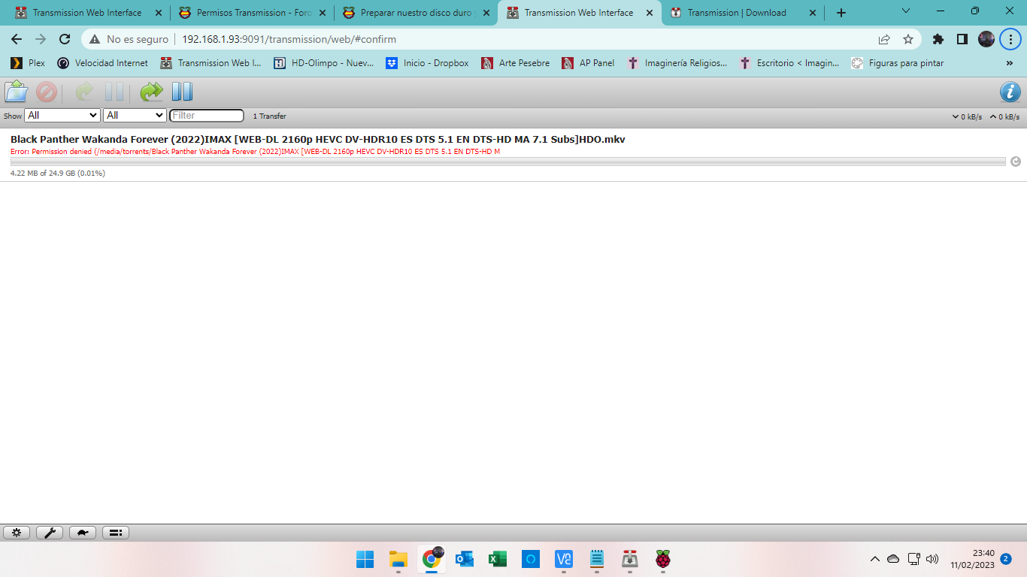This screenshot has height=577, width=1027.
Task: Click the Pause All Torrents icon
Action: (182, 92)
